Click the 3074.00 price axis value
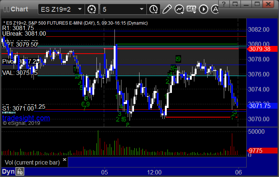279x177 pixels. 259,89
